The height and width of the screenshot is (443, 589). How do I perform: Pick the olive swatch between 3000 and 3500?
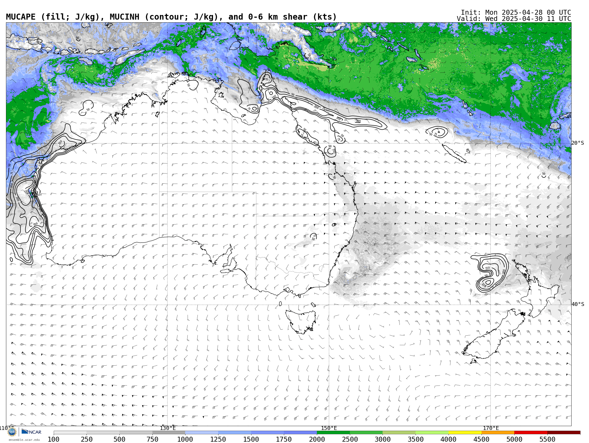tap(399, 432)
